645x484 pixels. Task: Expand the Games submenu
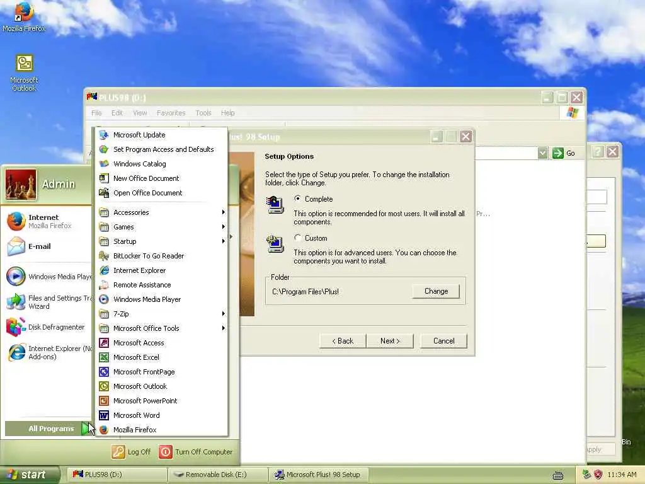click(x=162, y=227)
